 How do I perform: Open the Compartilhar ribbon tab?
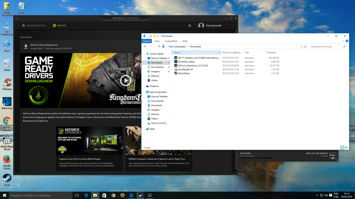[x=171, y=41]
